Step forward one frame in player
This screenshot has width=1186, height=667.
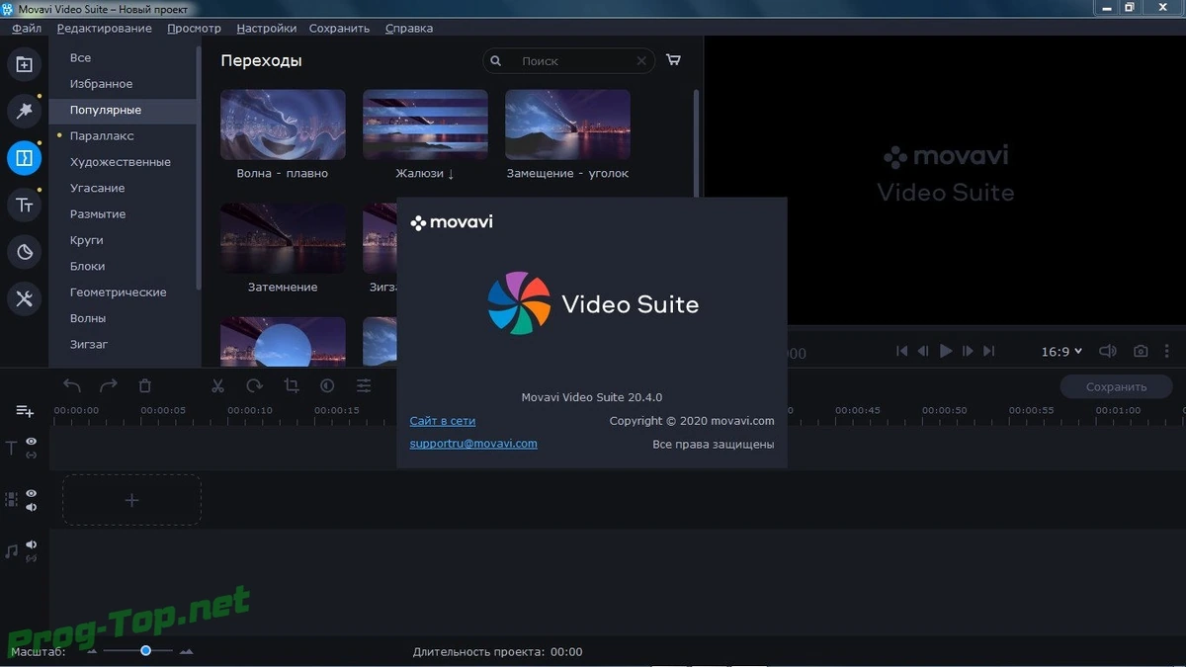968,351
